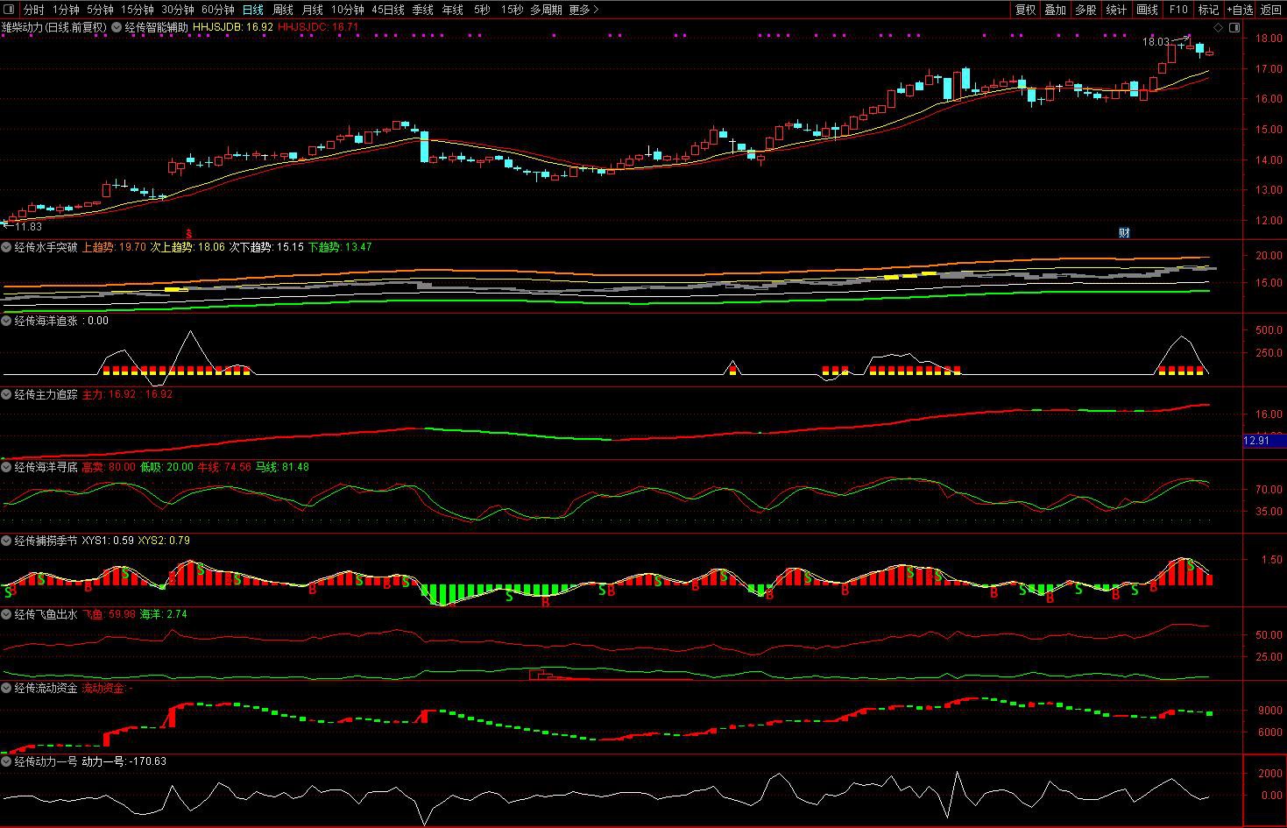Expand the 经传海洋寻底 indicator dropdown

(x=7, y=467)
